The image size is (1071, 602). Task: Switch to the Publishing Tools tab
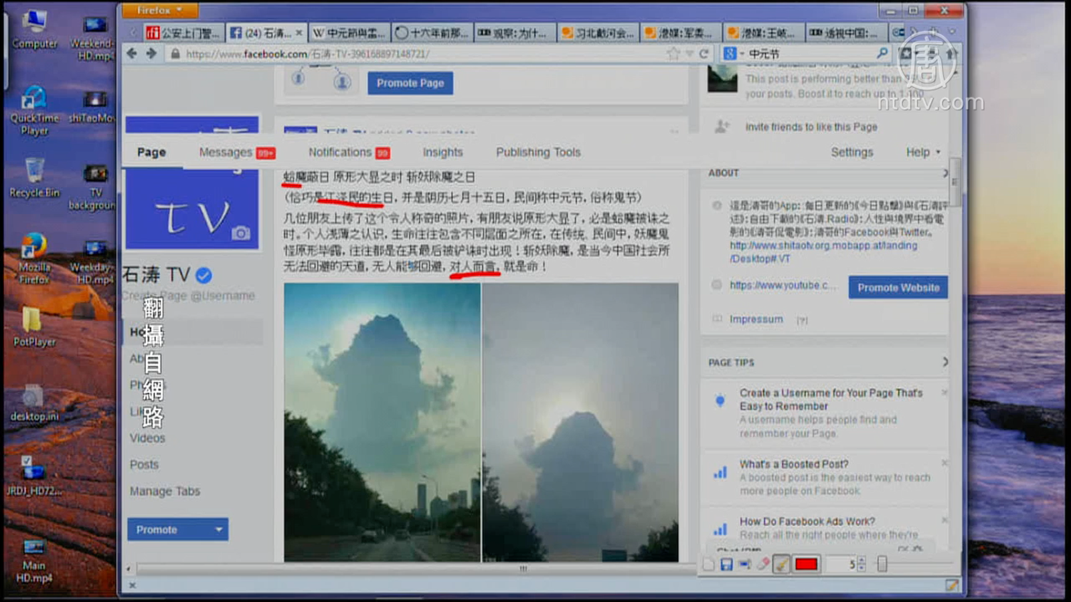538,153
